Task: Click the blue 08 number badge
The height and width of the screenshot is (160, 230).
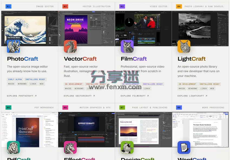Action: click(x=179, y=107)
